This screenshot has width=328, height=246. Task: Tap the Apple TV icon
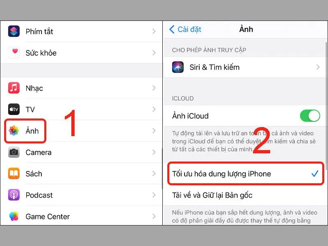pyautogui.click(x=14, y=109)
